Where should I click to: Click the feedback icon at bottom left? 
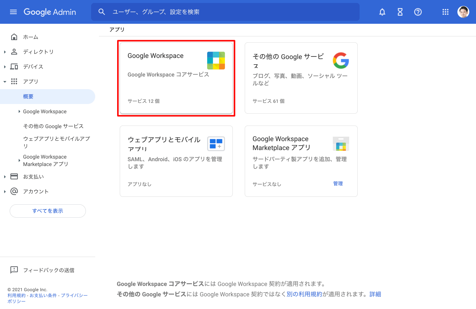click(14, 270)
